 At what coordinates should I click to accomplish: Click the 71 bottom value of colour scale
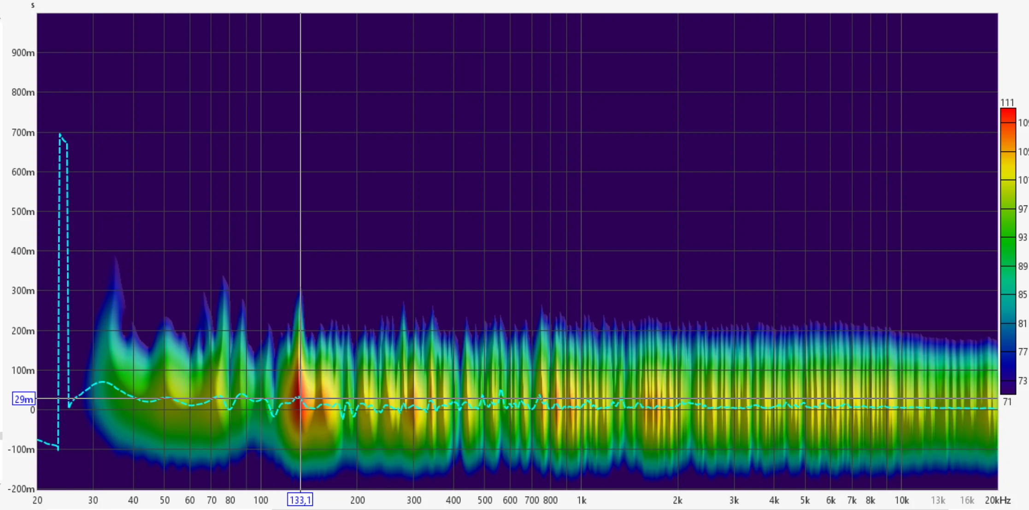point(1007,402)
